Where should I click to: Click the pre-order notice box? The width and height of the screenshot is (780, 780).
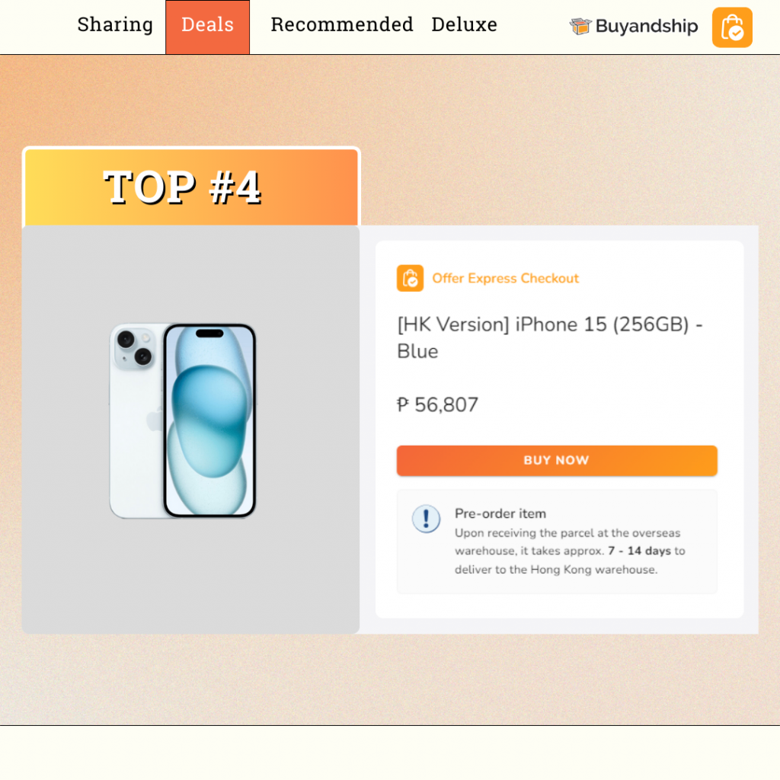point(557,542)
